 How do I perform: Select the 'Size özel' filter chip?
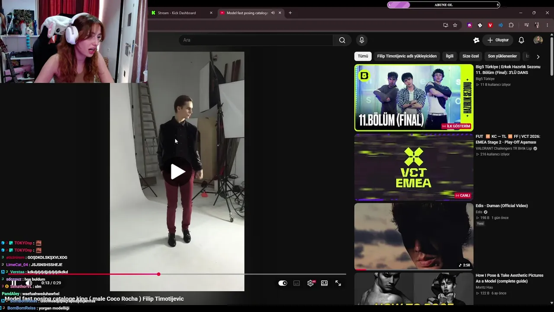coord(470,56)
